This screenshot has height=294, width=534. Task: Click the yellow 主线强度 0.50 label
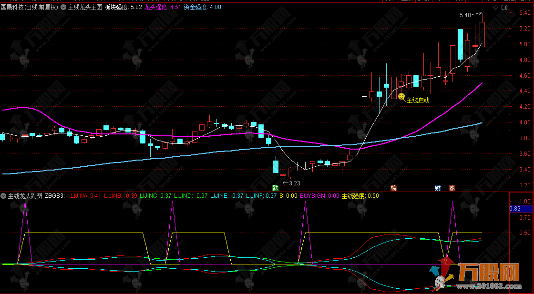(x=360, y=195)
